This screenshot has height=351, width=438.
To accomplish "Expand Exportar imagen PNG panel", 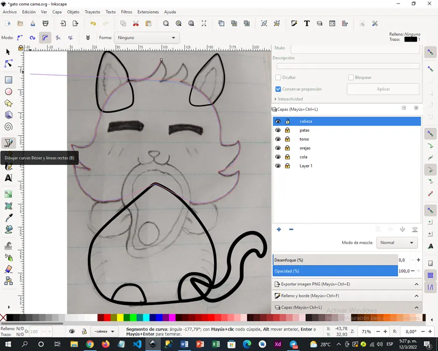I will click(x=347, y=284).
